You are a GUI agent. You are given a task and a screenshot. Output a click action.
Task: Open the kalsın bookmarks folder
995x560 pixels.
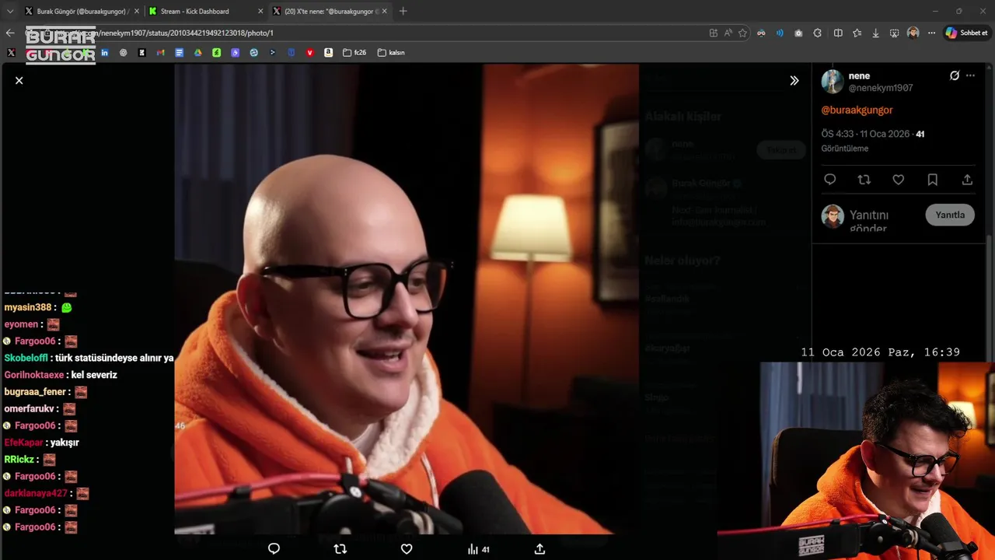click(391, 53)
